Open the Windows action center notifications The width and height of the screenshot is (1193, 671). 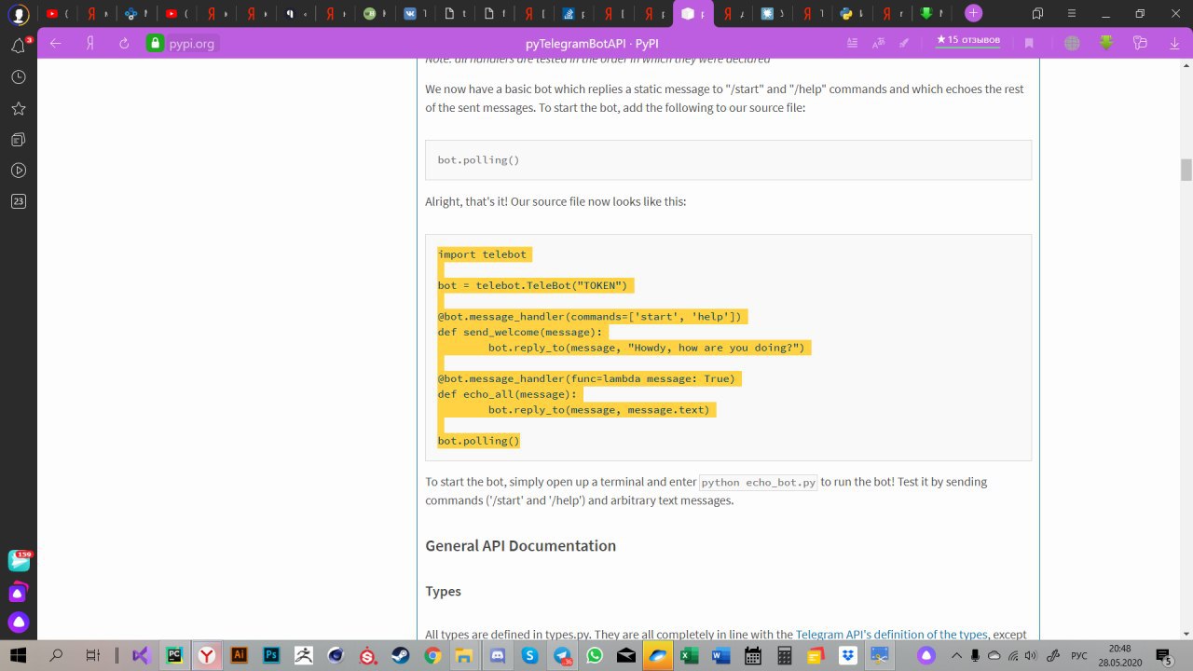coord(1163,655)
